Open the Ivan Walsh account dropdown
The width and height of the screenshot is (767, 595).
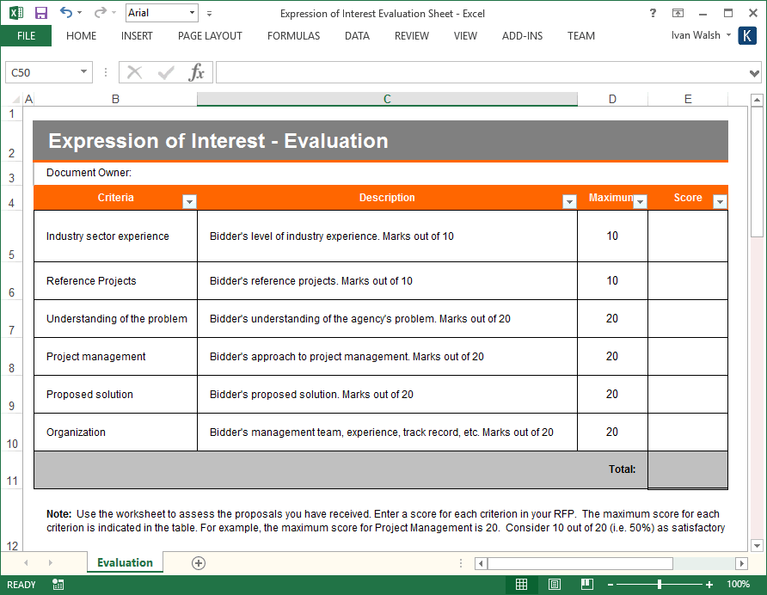click(x=728, y=34)
